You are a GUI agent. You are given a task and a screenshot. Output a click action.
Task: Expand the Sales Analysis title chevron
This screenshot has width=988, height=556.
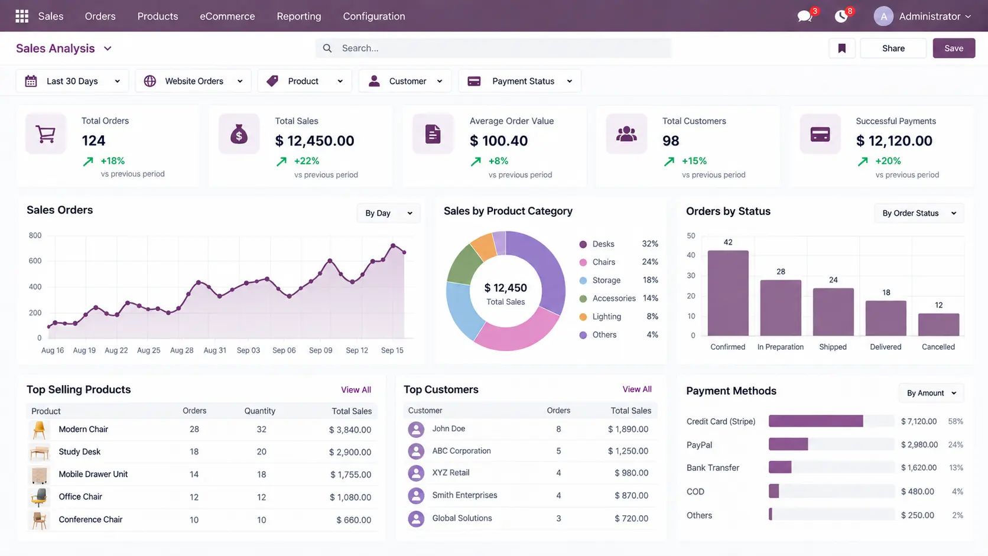click(x=108, y=48)
